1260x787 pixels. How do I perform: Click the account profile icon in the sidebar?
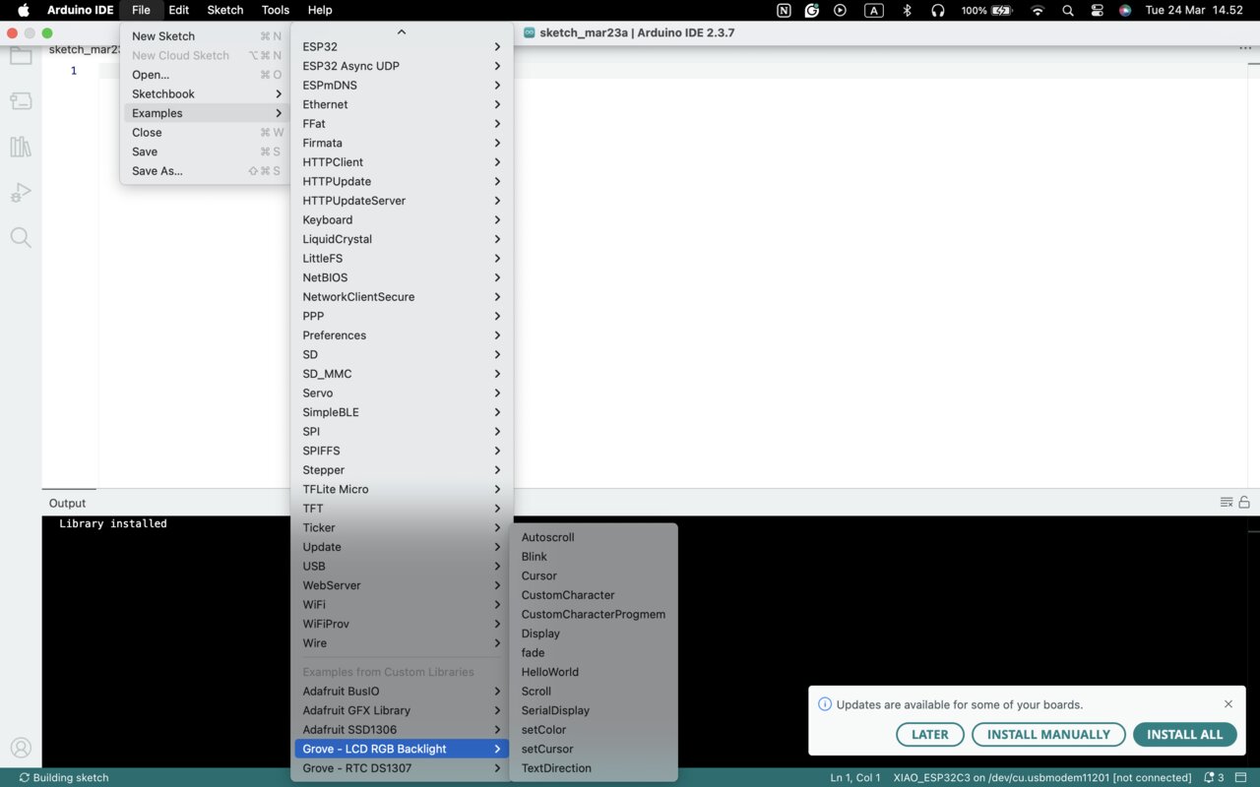point(21,749)
